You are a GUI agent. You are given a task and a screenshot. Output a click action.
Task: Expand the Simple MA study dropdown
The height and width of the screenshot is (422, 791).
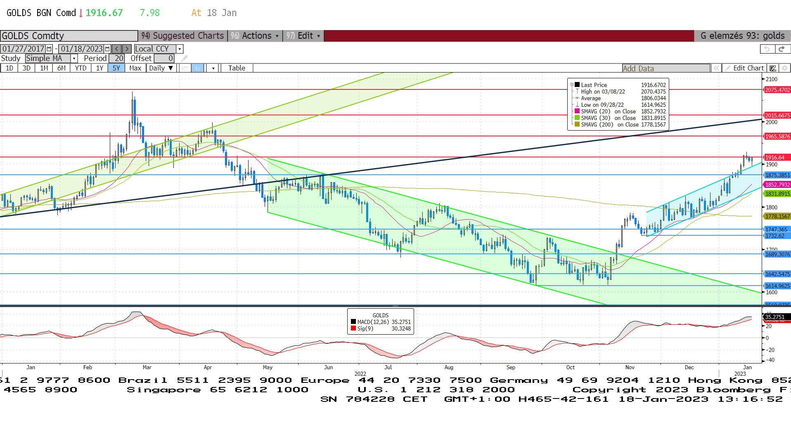pos(74,59)
